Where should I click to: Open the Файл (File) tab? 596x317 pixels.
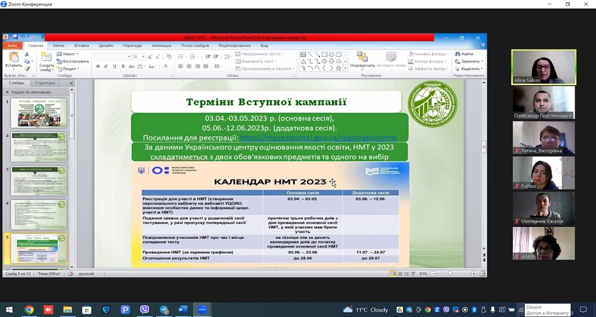[x=12, y=46]
